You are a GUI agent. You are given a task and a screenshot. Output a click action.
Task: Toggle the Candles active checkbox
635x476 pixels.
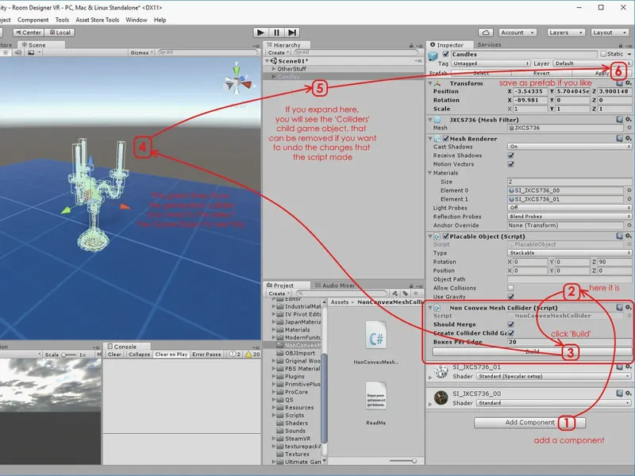tap(445, 54)
